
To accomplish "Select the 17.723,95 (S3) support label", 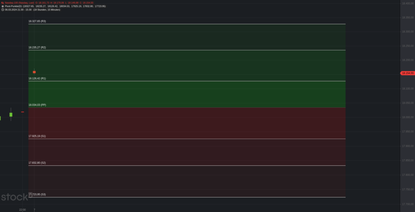I will coord(37,195).
